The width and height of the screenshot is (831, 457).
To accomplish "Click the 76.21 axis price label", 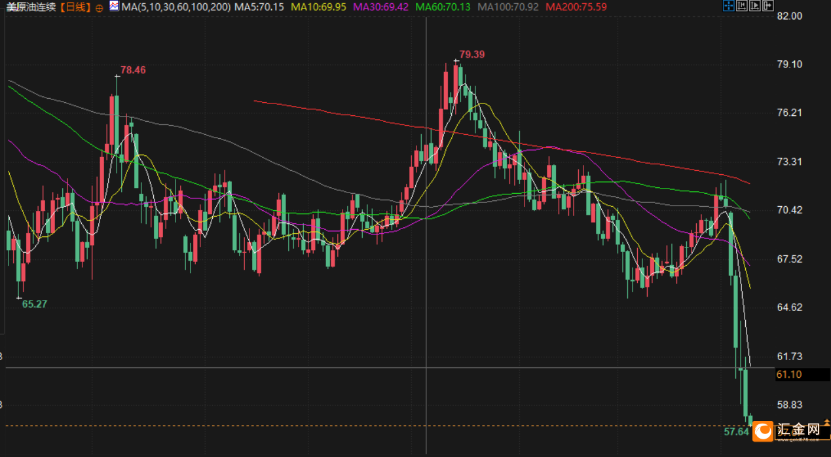I will [x=789, y=113].
